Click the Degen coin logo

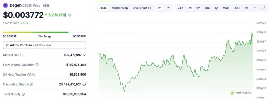[x=6, y=6]
